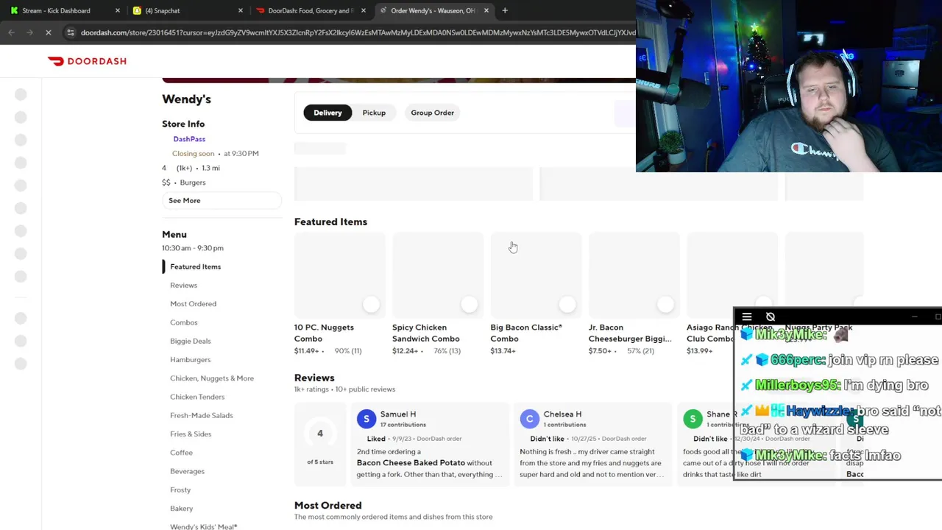Click Chelsea H review text card
The height and width of the screenshot is (530, 942).
pyautogui.click(x=592, y=445)
